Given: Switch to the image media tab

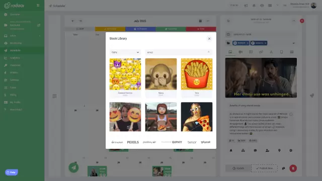Looking at the screenshot, I should [230, 52].
